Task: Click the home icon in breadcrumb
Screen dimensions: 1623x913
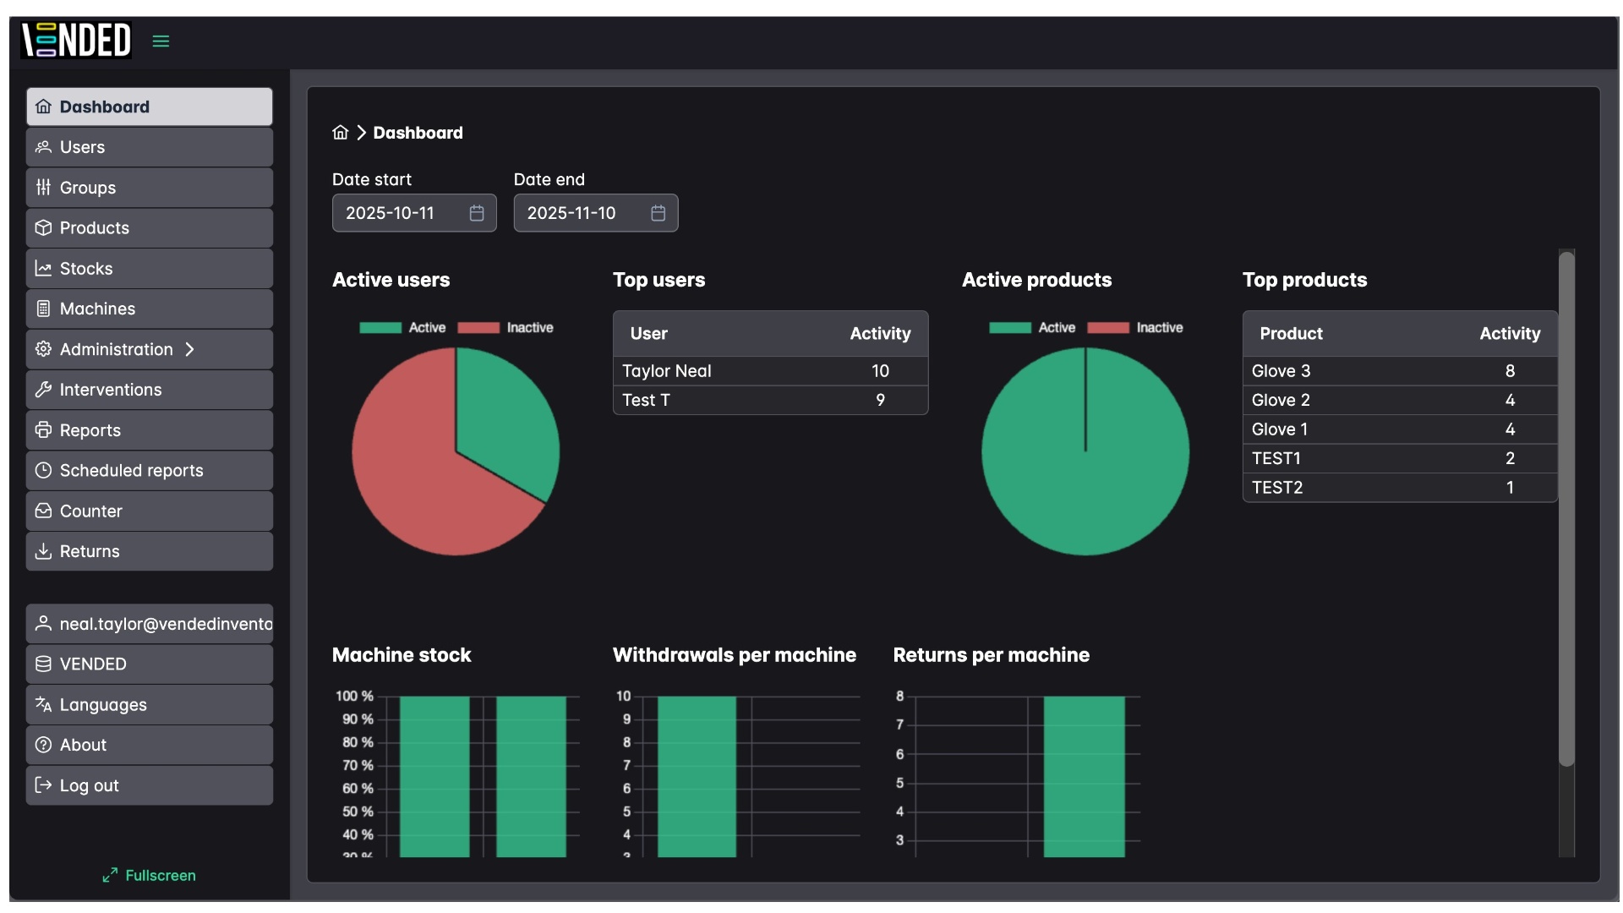Action: coord(341,133)
